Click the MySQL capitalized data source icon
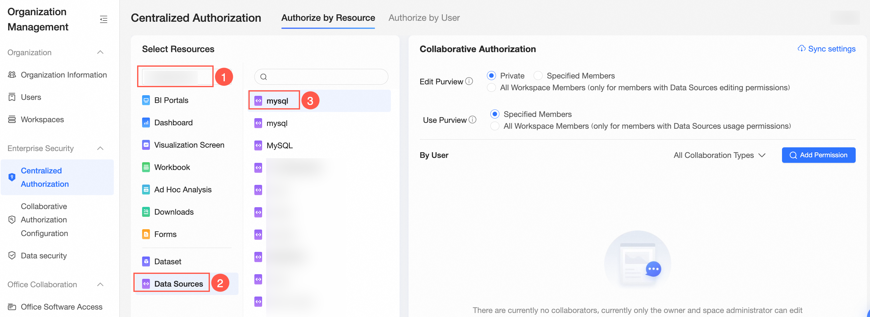 pos(258,145)
